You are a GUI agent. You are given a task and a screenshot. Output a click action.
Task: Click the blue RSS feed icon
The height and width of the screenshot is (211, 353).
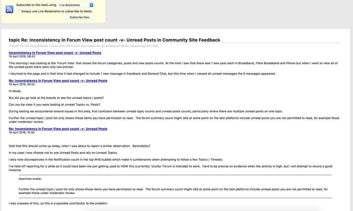10,9
